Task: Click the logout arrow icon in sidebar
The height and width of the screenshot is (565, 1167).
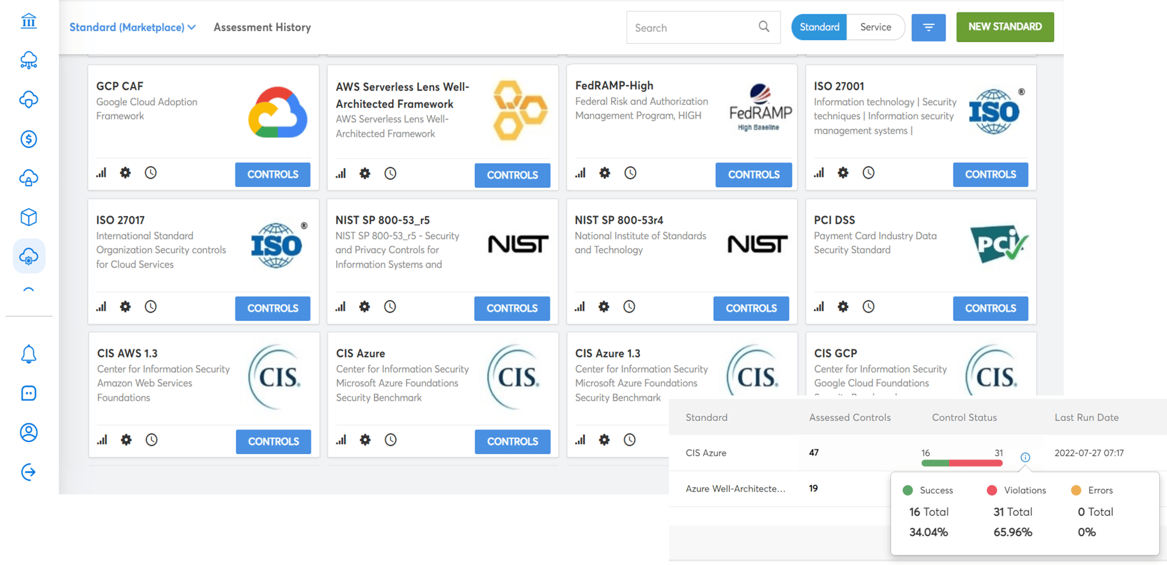Action: pyautogui.click(x=28, y=472)
